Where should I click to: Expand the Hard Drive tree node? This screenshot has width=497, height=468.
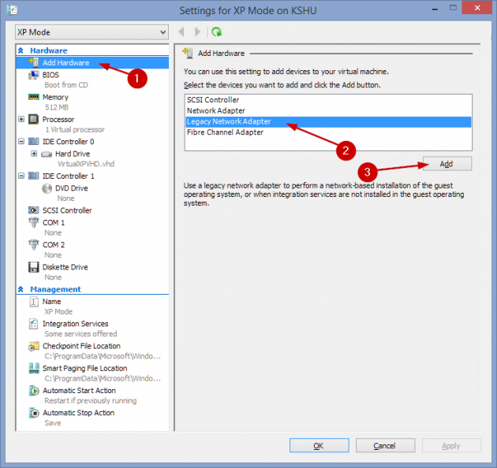click(x=34, y=154)
